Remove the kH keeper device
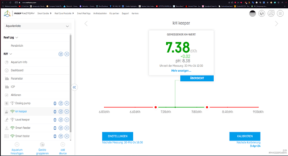The width and height of the screenshot is (288, 156). tap(67, 112)
